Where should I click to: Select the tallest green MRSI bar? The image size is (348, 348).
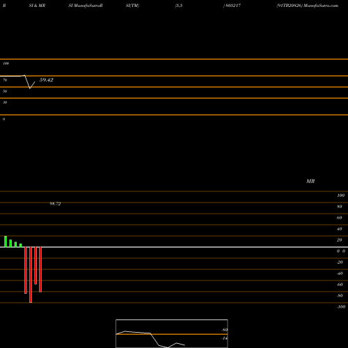pyautogui.click(x=6, y=242)
